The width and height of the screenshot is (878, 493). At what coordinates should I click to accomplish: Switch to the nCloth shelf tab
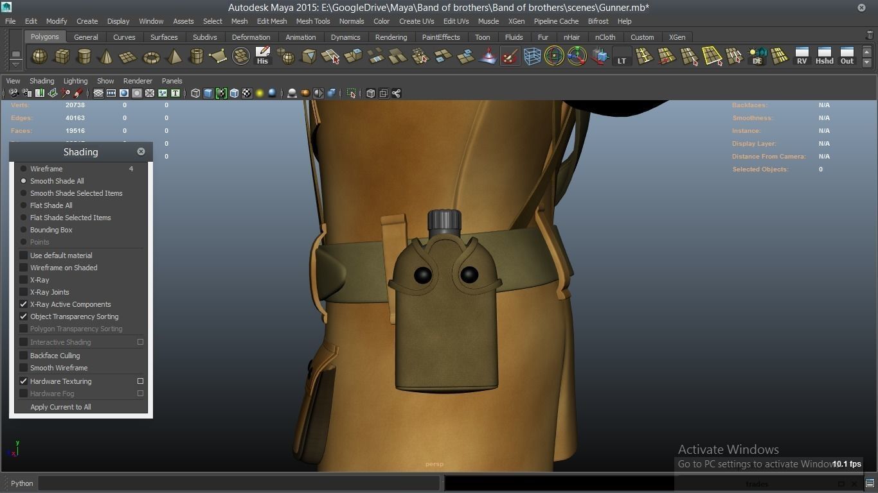(605, 37)
